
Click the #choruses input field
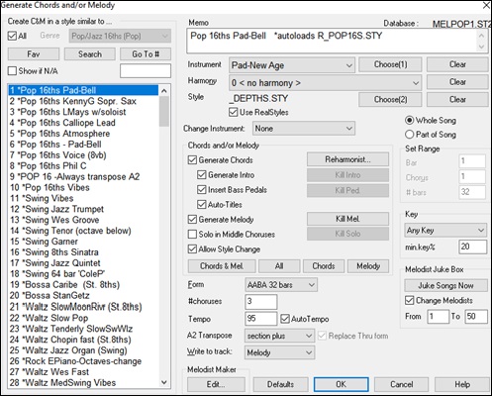tap(260, 301)
